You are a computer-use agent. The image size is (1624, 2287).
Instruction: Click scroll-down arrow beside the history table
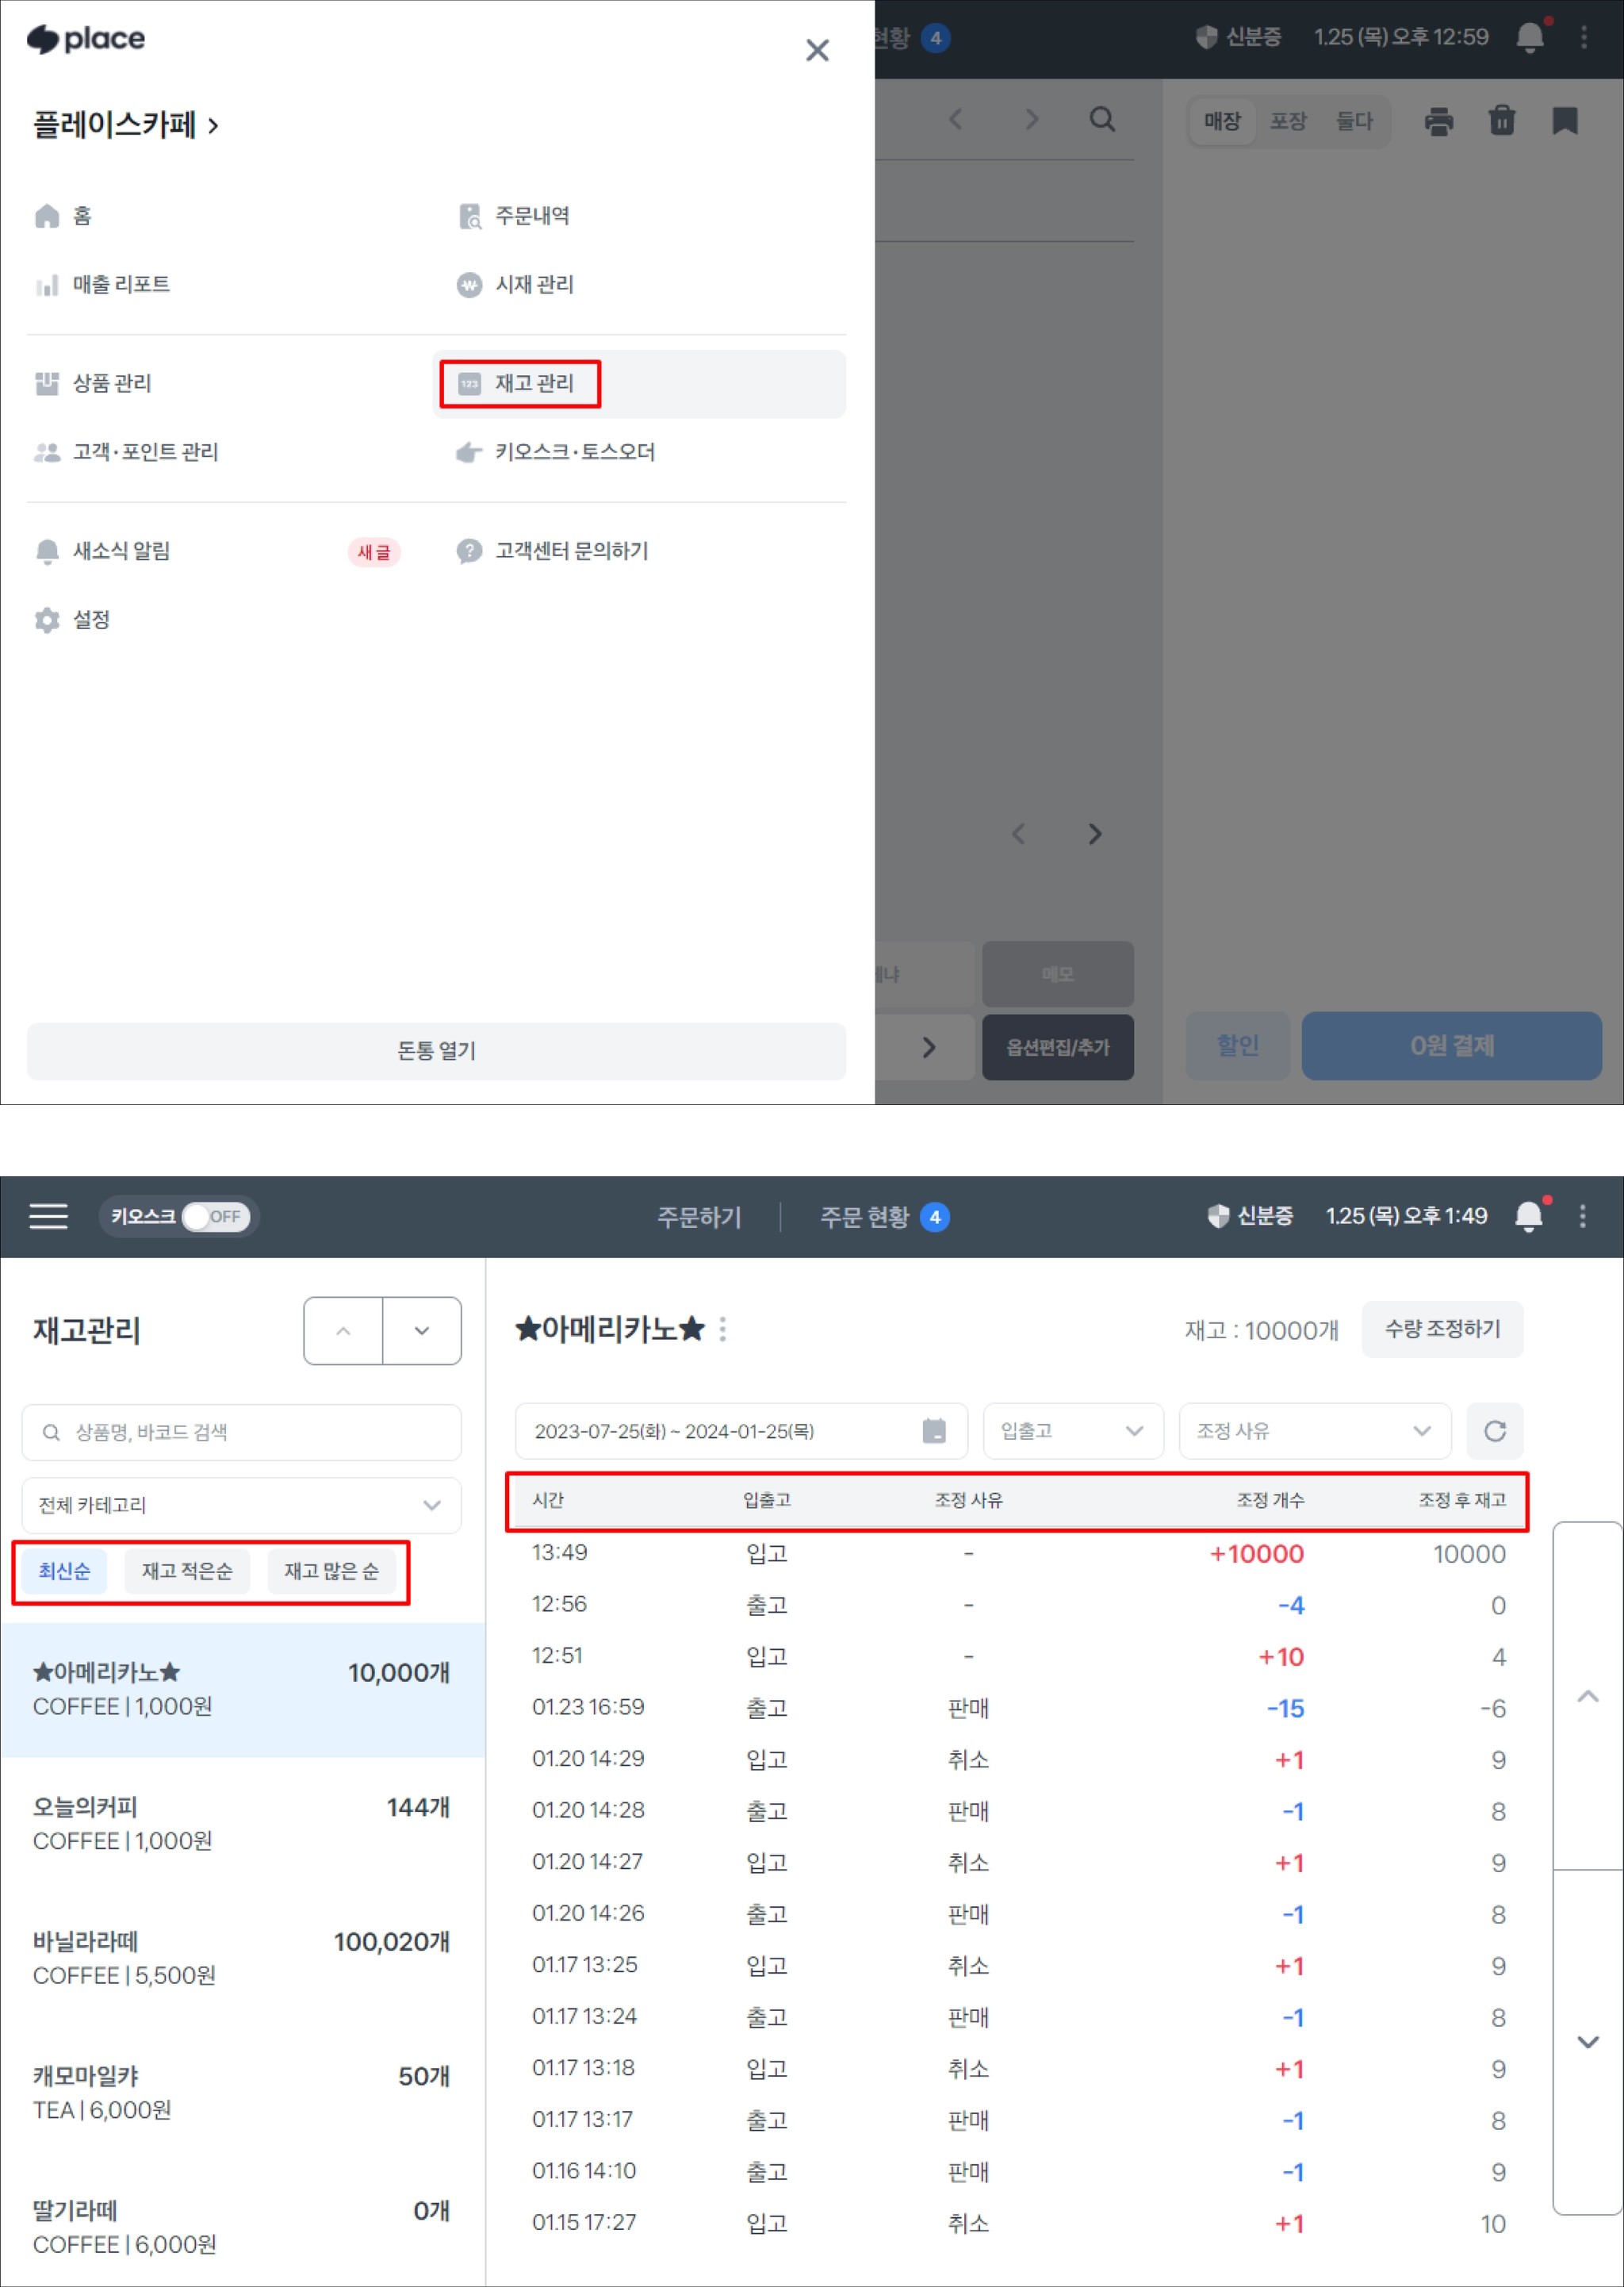pyautogui.click(x=1587, y=2041)
